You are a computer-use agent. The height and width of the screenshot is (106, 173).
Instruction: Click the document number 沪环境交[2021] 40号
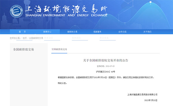106,72
